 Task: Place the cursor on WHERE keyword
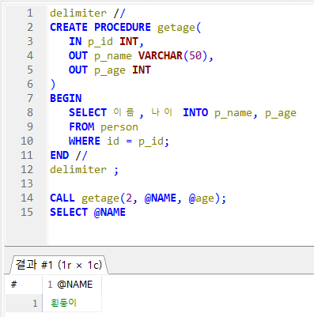pos(85,141)
